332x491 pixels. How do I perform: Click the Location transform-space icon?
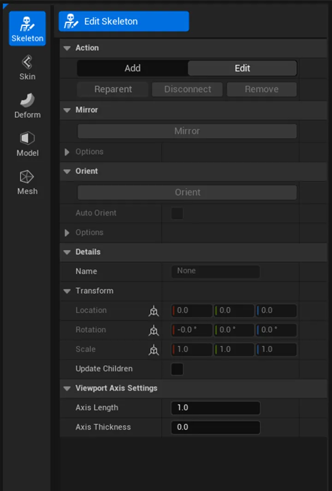pos(154,311)
